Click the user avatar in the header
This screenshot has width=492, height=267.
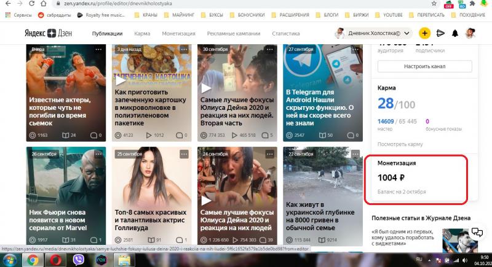(x=470, y=33)
